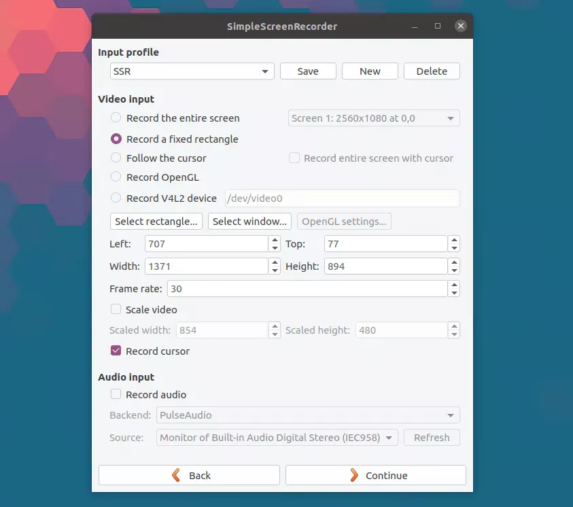The height and width of the screenshot is (507, 573).
Task: Increase the Frame rate with up arrow
Action: pyautogui.click(x=454, y=285)
